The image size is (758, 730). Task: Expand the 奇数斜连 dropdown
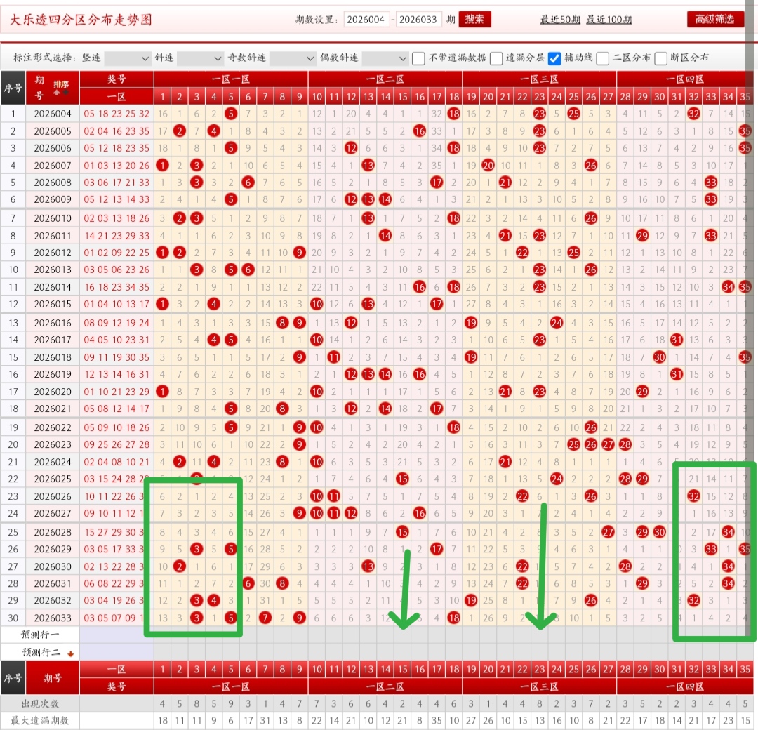293,58
